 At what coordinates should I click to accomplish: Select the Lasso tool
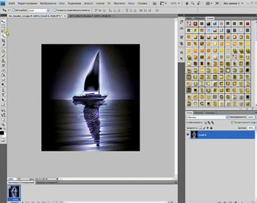3,31
